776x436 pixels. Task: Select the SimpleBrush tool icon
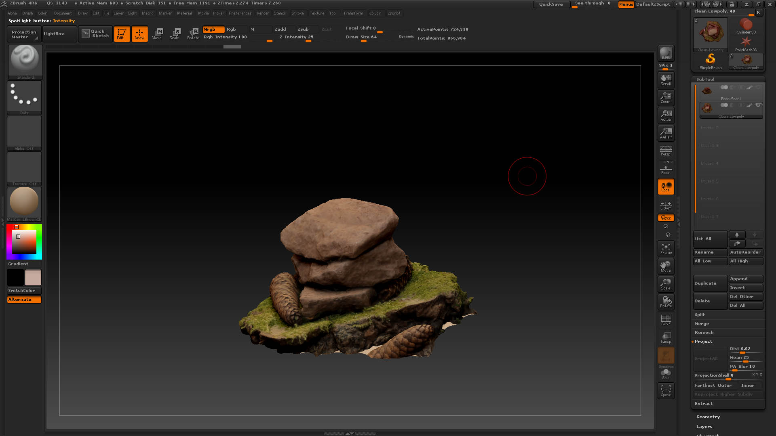pyautogui.click(x=711, y=61)
